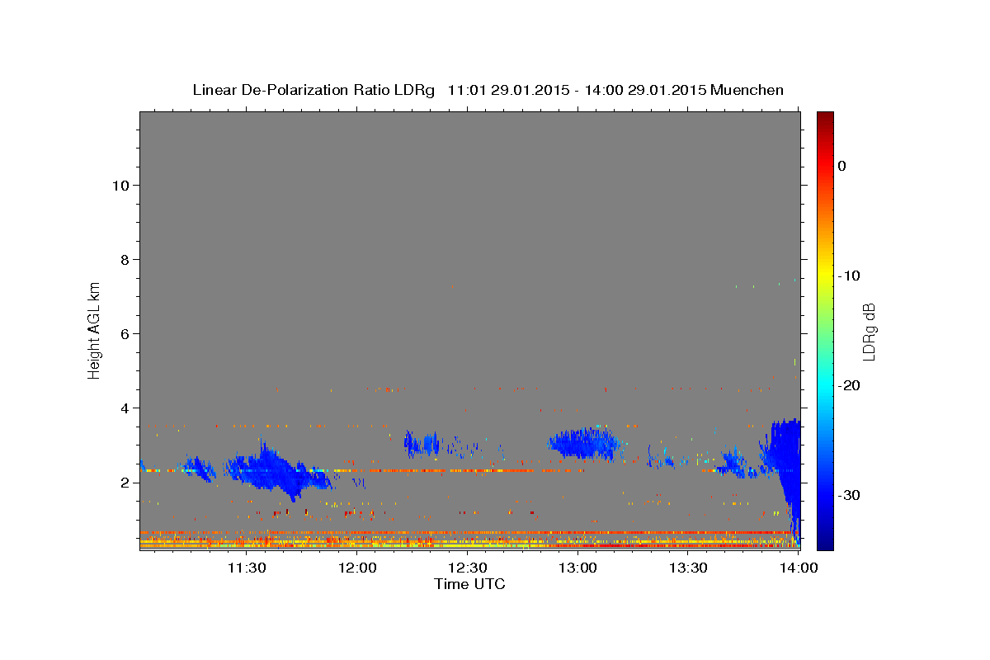Viewport: 990px width, 660px height.
Task: Click the 13:00 time tick label
Action: point(578,568)
